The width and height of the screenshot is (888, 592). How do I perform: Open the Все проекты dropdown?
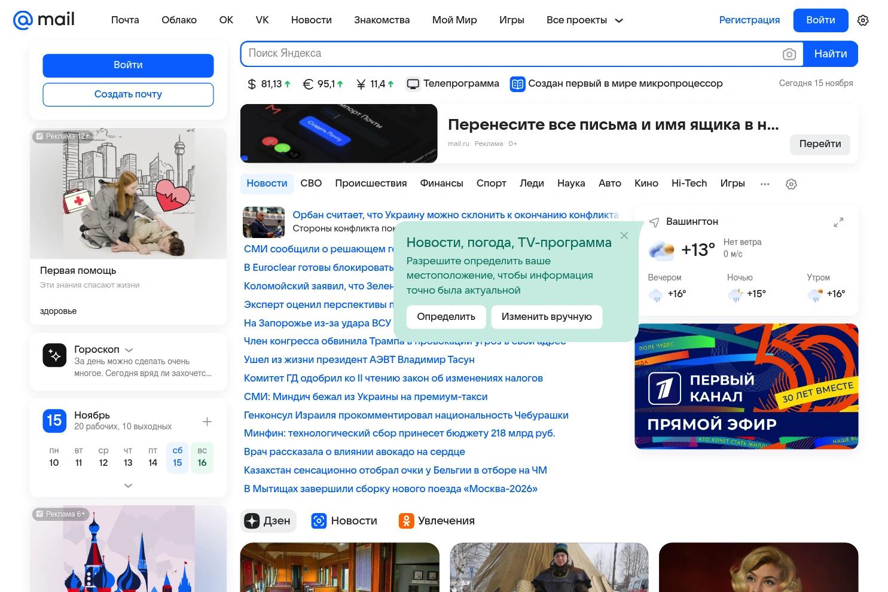click(584, 20)
